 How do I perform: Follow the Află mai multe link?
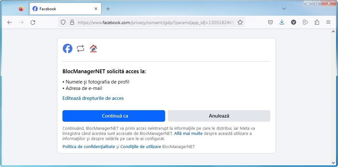click(x=188, y=133)
